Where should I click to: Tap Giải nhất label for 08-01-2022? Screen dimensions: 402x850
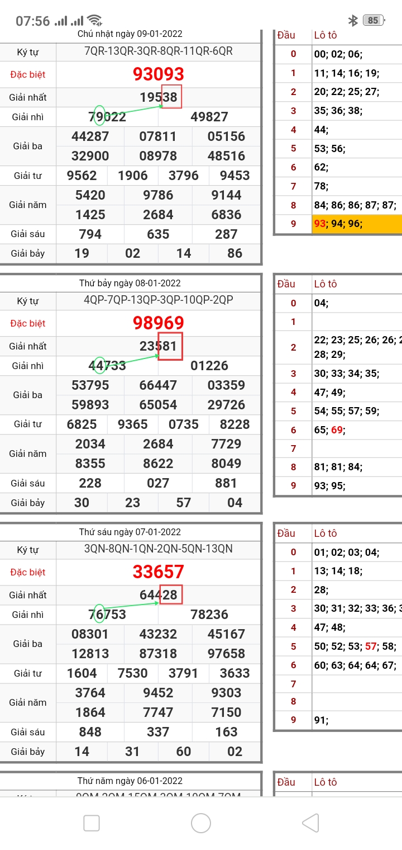pos(28,347)
